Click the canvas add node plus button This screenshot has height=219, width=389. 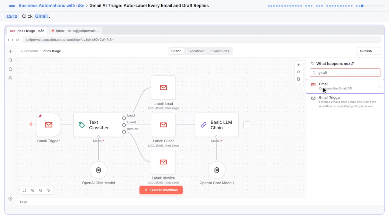[x=298, y=65]
